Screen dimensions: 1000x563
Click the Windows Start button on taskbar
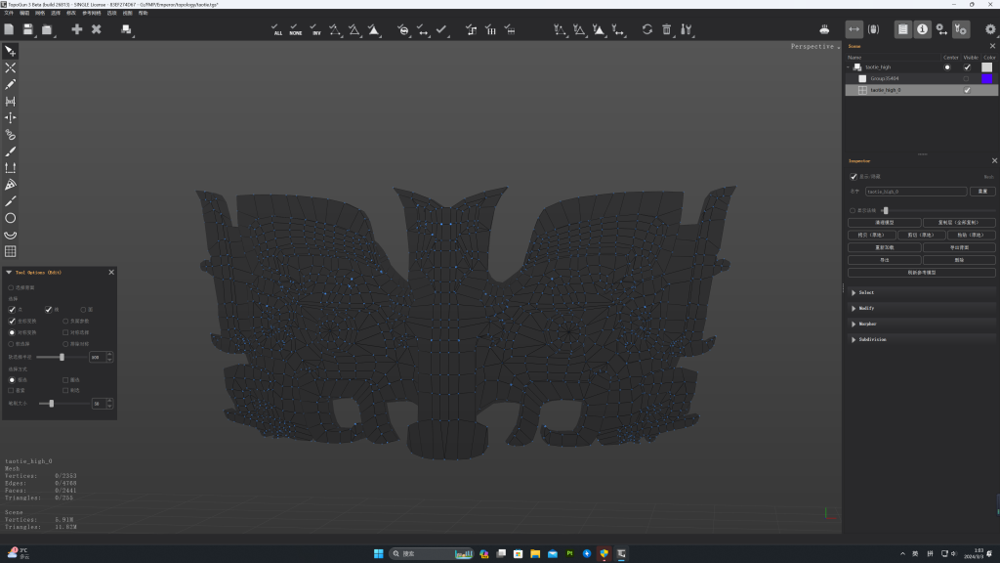378,553
